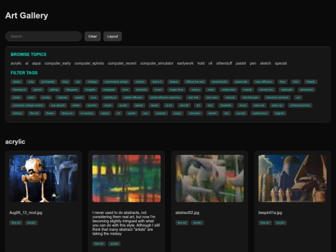The image size is (336, 252).
Task: Filter by the star trek tag
Action: click(x=194, y=98)
